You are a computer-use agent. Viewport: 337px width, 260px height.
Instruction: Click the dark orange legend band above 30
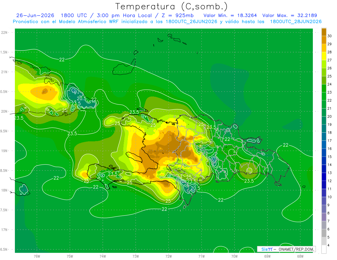point(324,32)
